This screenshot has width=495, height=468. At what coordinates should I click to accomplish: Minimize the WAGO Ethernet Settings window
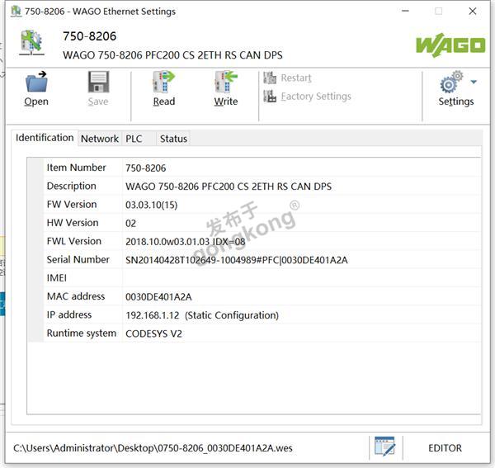[405, 11]
